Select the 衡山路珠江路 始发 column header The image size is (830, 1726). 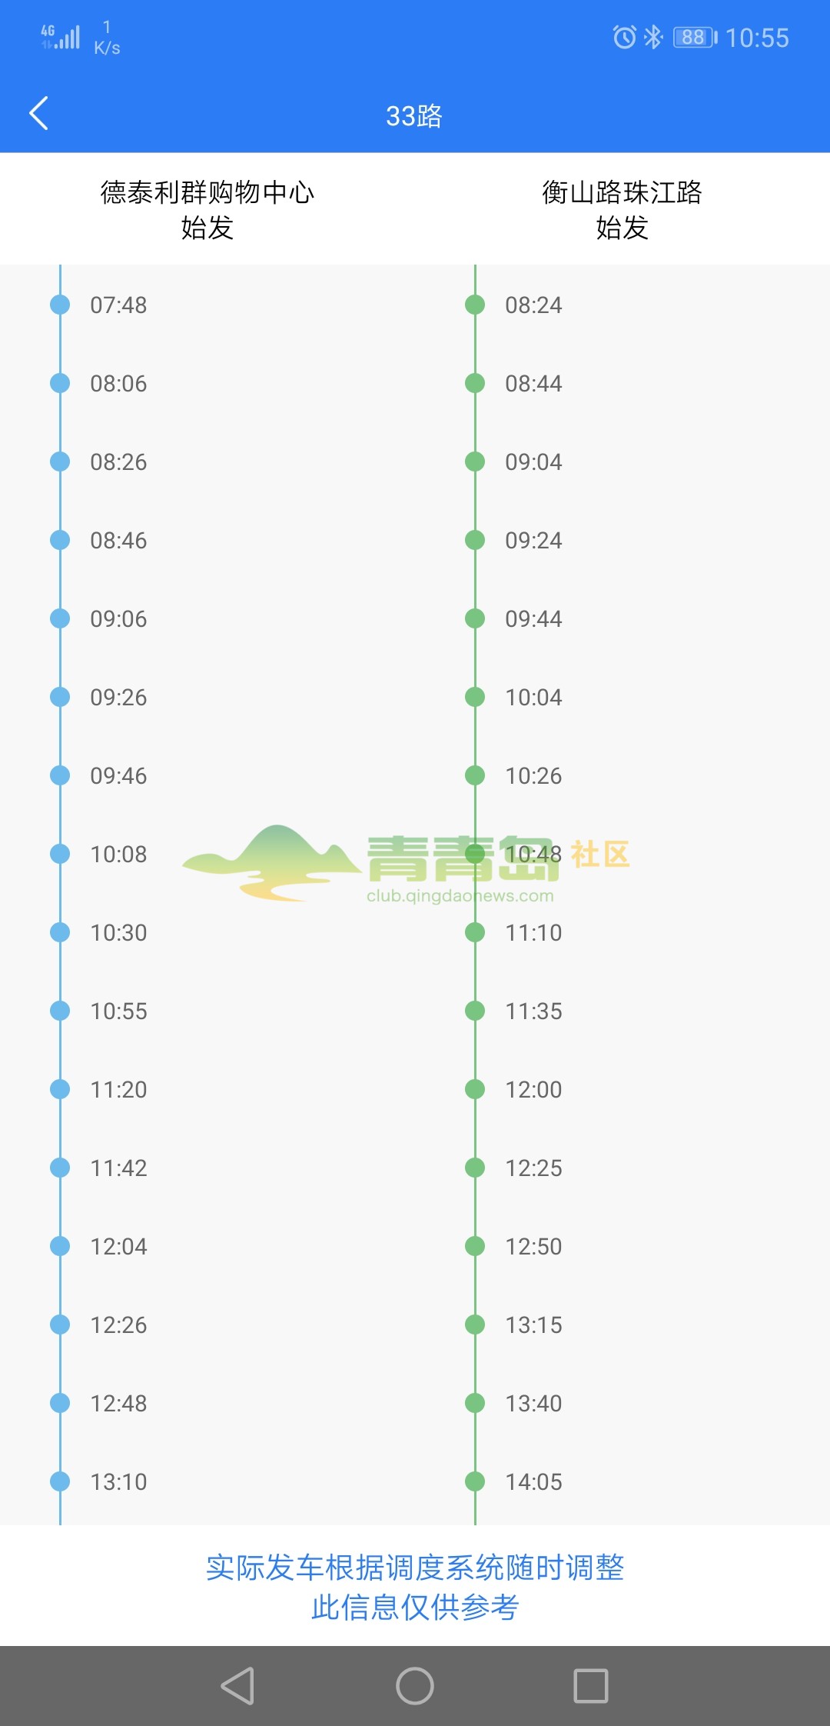[622, 209]
